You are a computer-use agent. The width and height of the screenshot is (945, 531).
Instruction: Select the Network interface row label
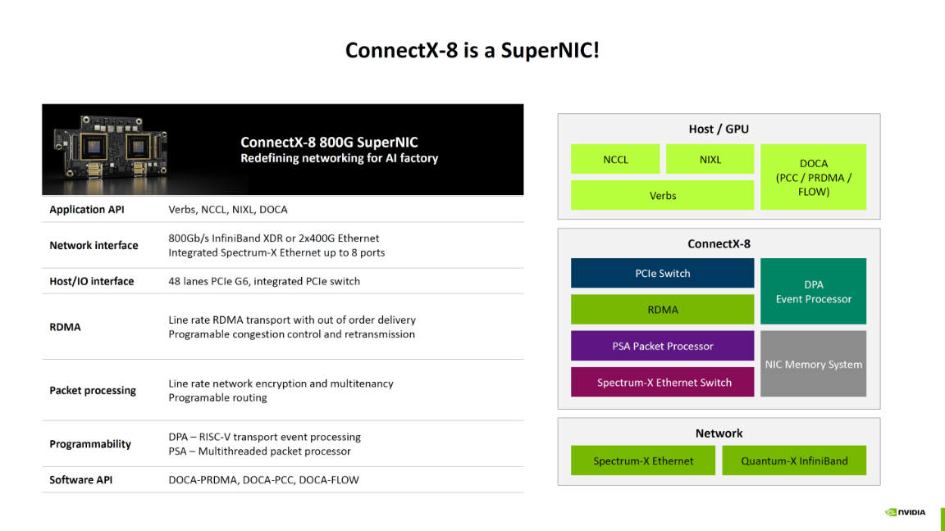click(94, 246)
